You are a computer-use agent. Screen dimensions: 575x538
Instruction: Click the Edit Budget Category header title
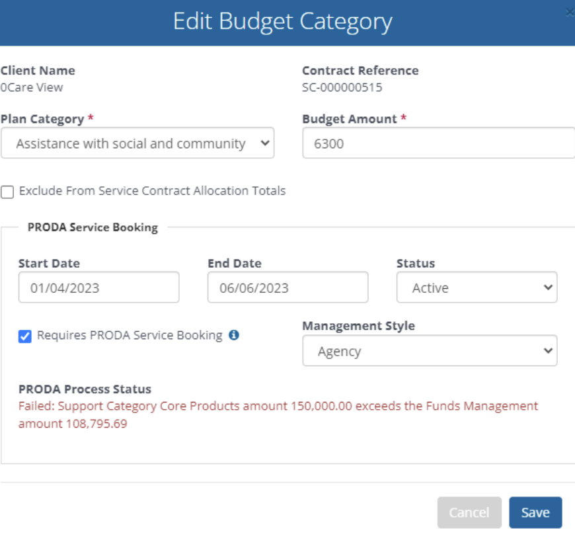tap(283, 22)
